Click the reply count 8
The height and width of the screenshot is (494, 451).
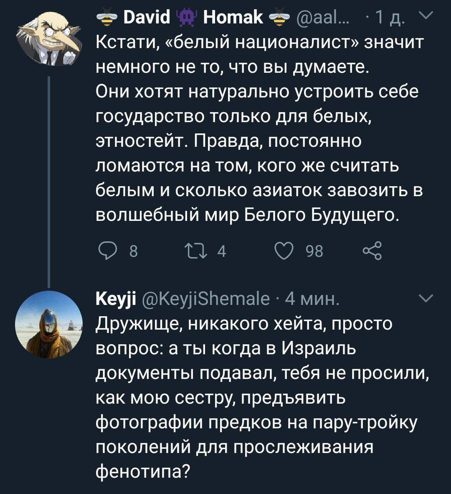click(x=134, y=251)
